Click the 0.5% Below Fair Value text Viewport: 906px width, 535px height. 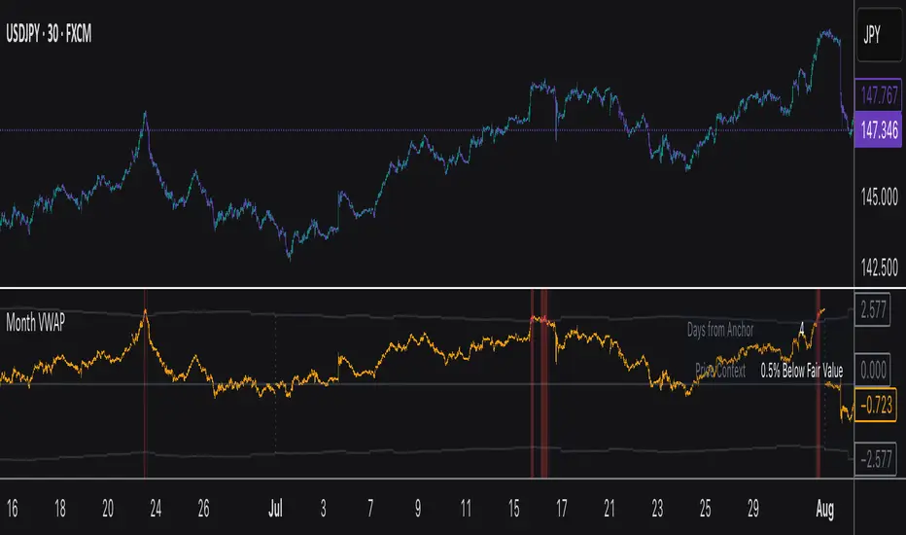click(801, 371)
